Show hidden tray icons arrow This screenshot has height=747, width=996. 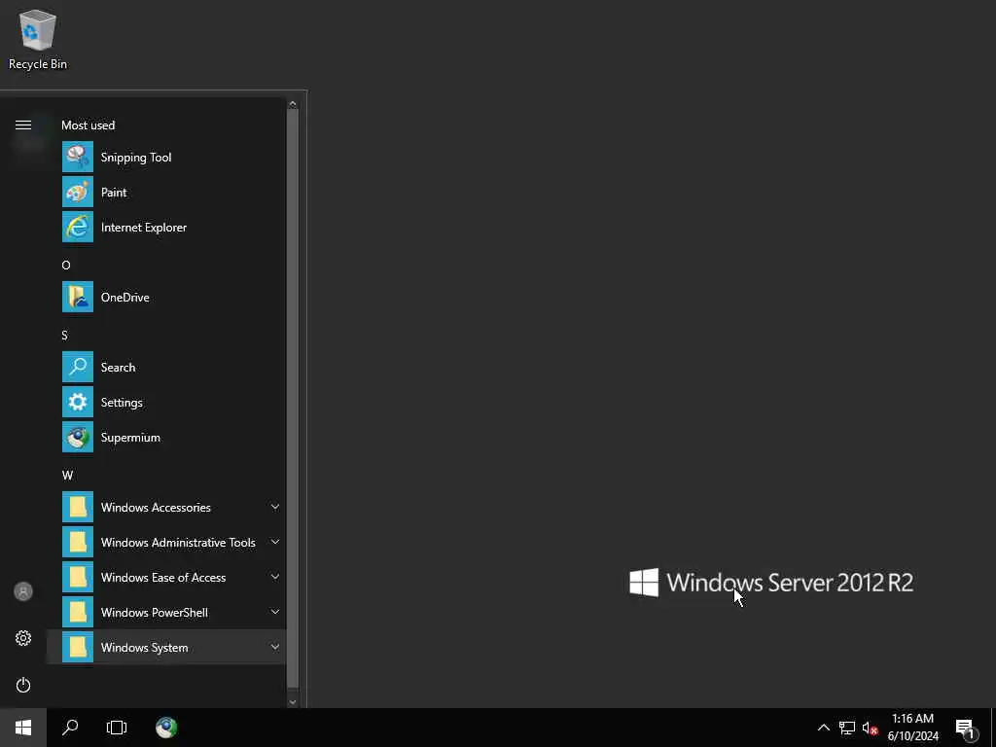point(823,728)
